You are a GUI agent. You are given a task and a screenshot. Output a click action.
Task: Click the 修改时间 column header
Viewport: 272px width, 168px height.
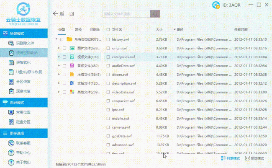241,29
